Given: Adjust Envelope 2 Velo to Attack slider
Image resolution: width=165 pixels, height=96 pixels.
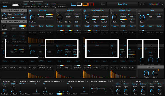Looking at the screenshot, I should (x=59, y=94).
